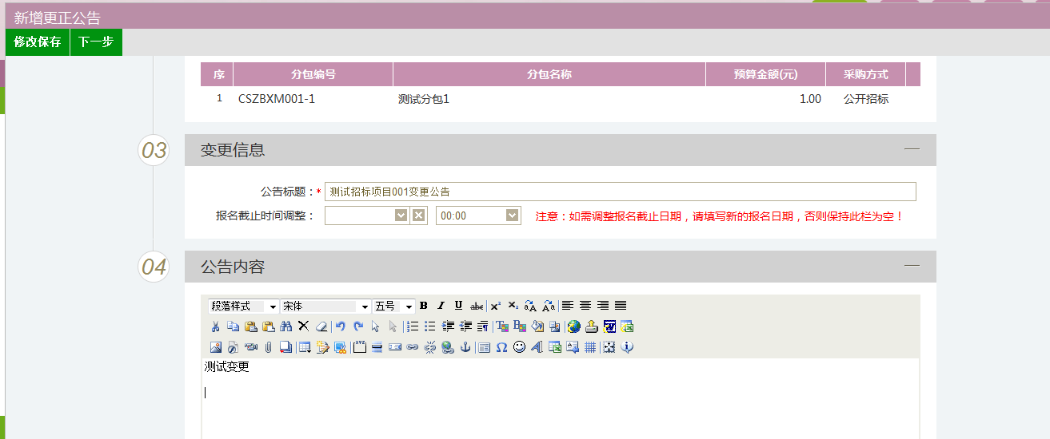This screenshot has height=439, width=1050.
Task: Click the grid show-borders icon
Action: pyautogui.click(x=590, y=347)
